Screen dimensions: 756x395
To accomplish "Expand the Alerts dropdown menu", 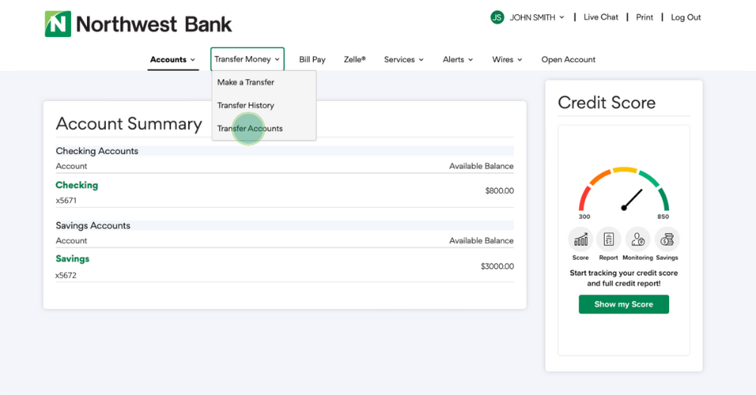I will pyautogui.click(x=457, y=60).
